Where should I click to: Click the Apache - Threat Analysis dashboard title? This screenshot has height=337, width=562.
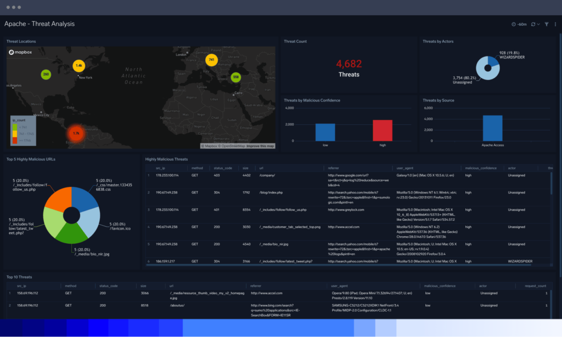(x=40, y=24)
